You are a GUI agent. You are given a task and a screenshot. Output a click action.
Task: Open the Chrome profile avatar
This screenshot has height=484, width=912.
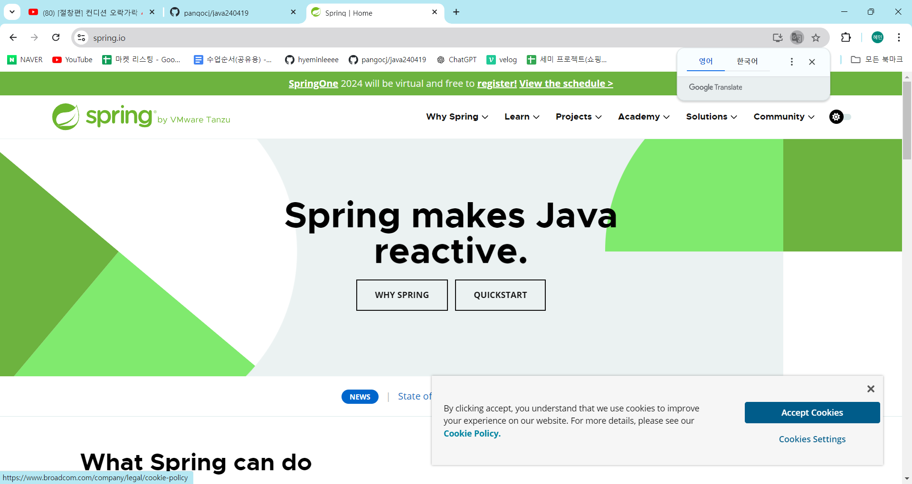click(x=877, y=37)
